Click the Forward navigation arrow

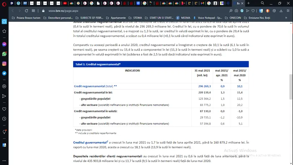click(19, 11)
